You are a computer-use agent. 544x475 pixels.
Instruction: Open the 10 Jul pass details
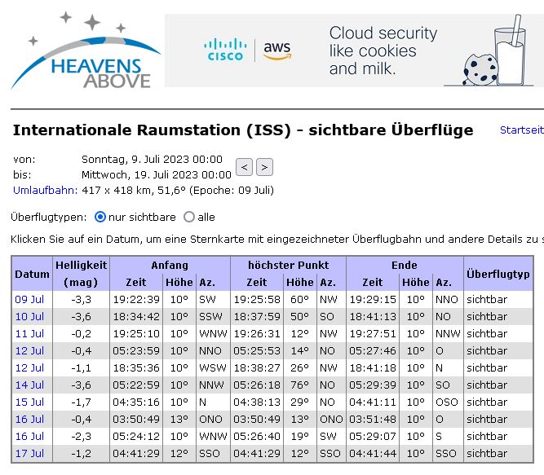pyautogui.click(x=29, y=316)
